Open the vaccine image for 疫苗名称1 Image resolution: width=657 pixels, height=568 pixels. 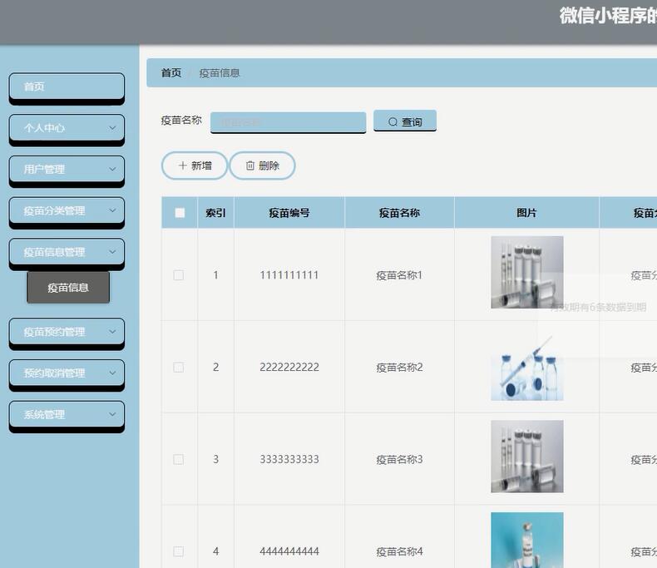point(527,272)
